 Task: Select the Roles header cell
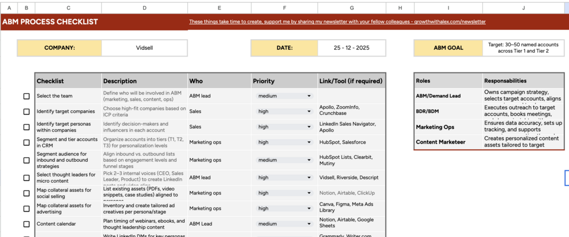pos(448,81)
